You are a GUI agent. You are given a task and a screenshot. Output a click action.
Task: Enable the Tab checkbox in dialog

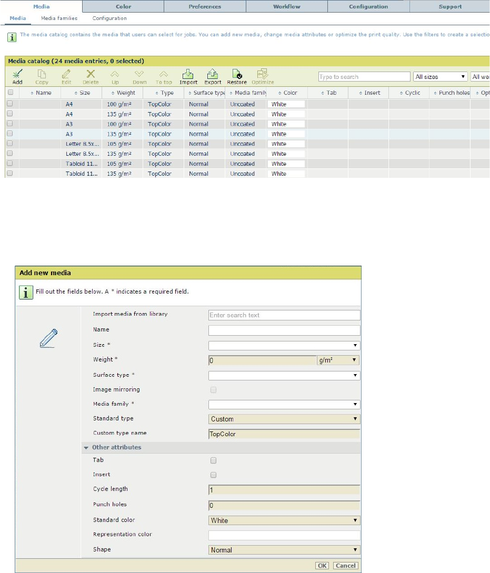pyautogui.click(x=213, y=460)
